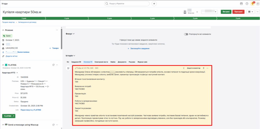Click the label tag icon
Screen dimensions: 260x129
click(x=3, y=56)
